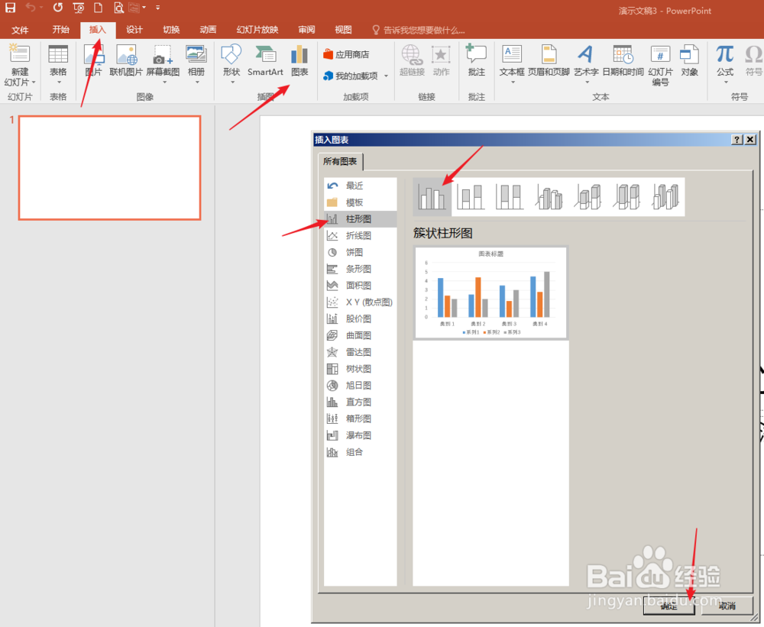The height and width of the screenshot is (627, 764).
Task: Open Photo Album (相册) button
Action: (x=196, y=65)
